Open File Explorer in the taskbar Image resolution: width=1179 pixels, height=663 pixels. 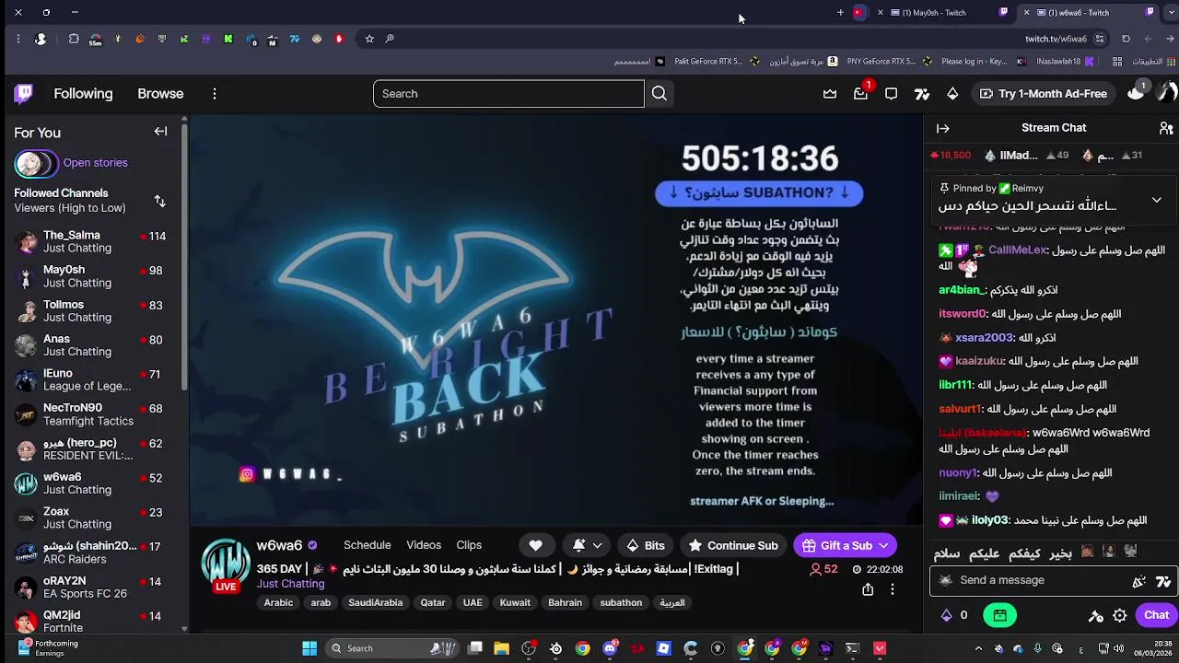502,648
